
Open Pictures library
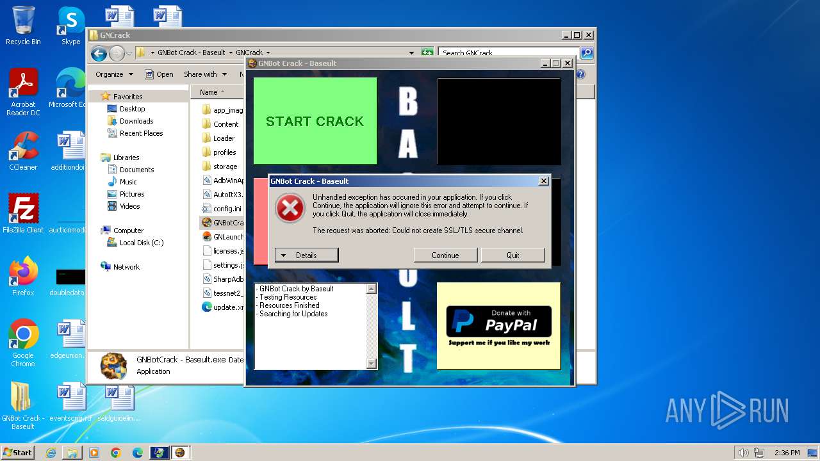[x=132, y=194]
